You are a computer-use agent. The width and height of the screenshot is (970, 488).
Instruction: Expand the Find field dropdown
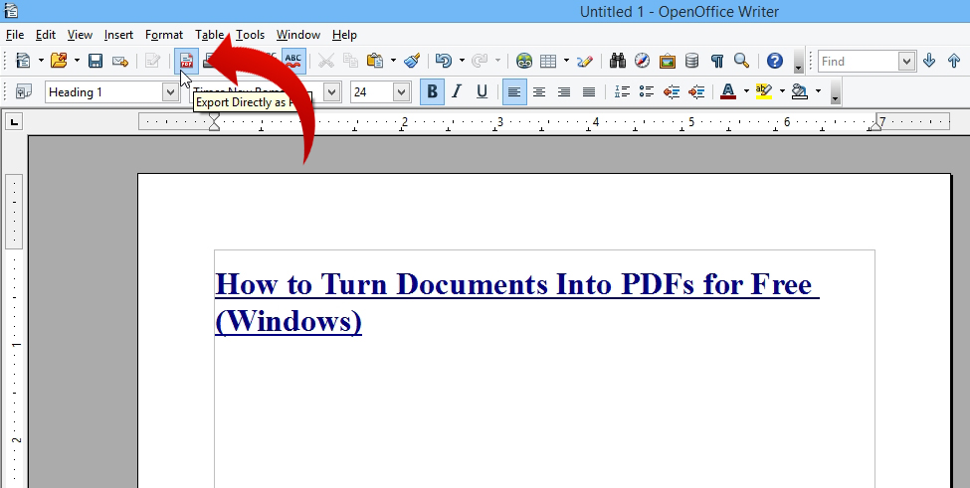(907, 61)
